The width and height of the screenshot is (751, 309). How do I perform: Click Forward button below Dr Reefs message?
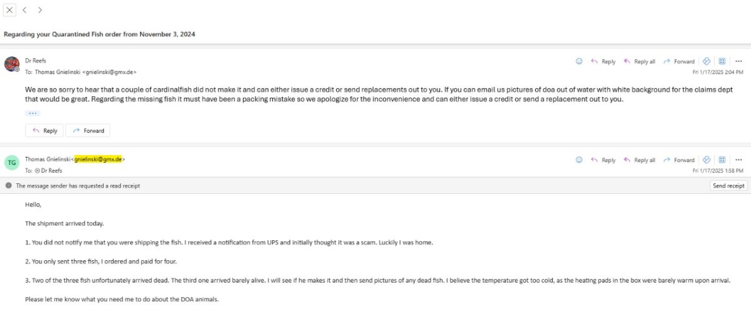pos(88,131)
